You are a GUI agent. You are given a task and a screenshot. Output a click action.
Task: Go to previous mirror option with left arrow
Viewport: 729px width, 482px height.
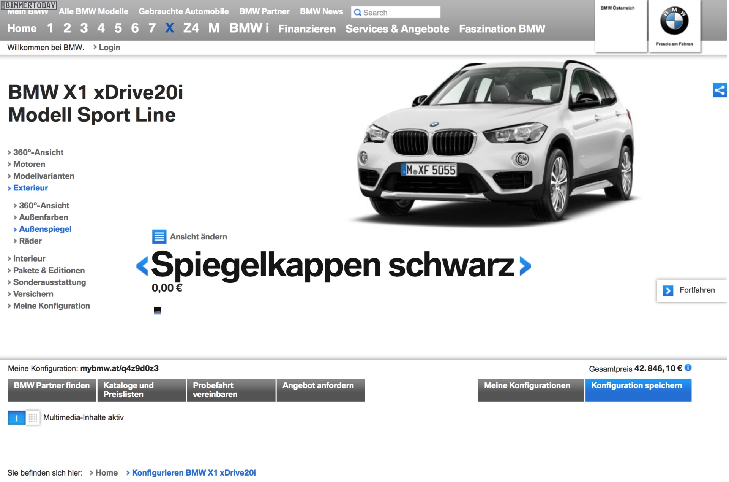point(142,266)
